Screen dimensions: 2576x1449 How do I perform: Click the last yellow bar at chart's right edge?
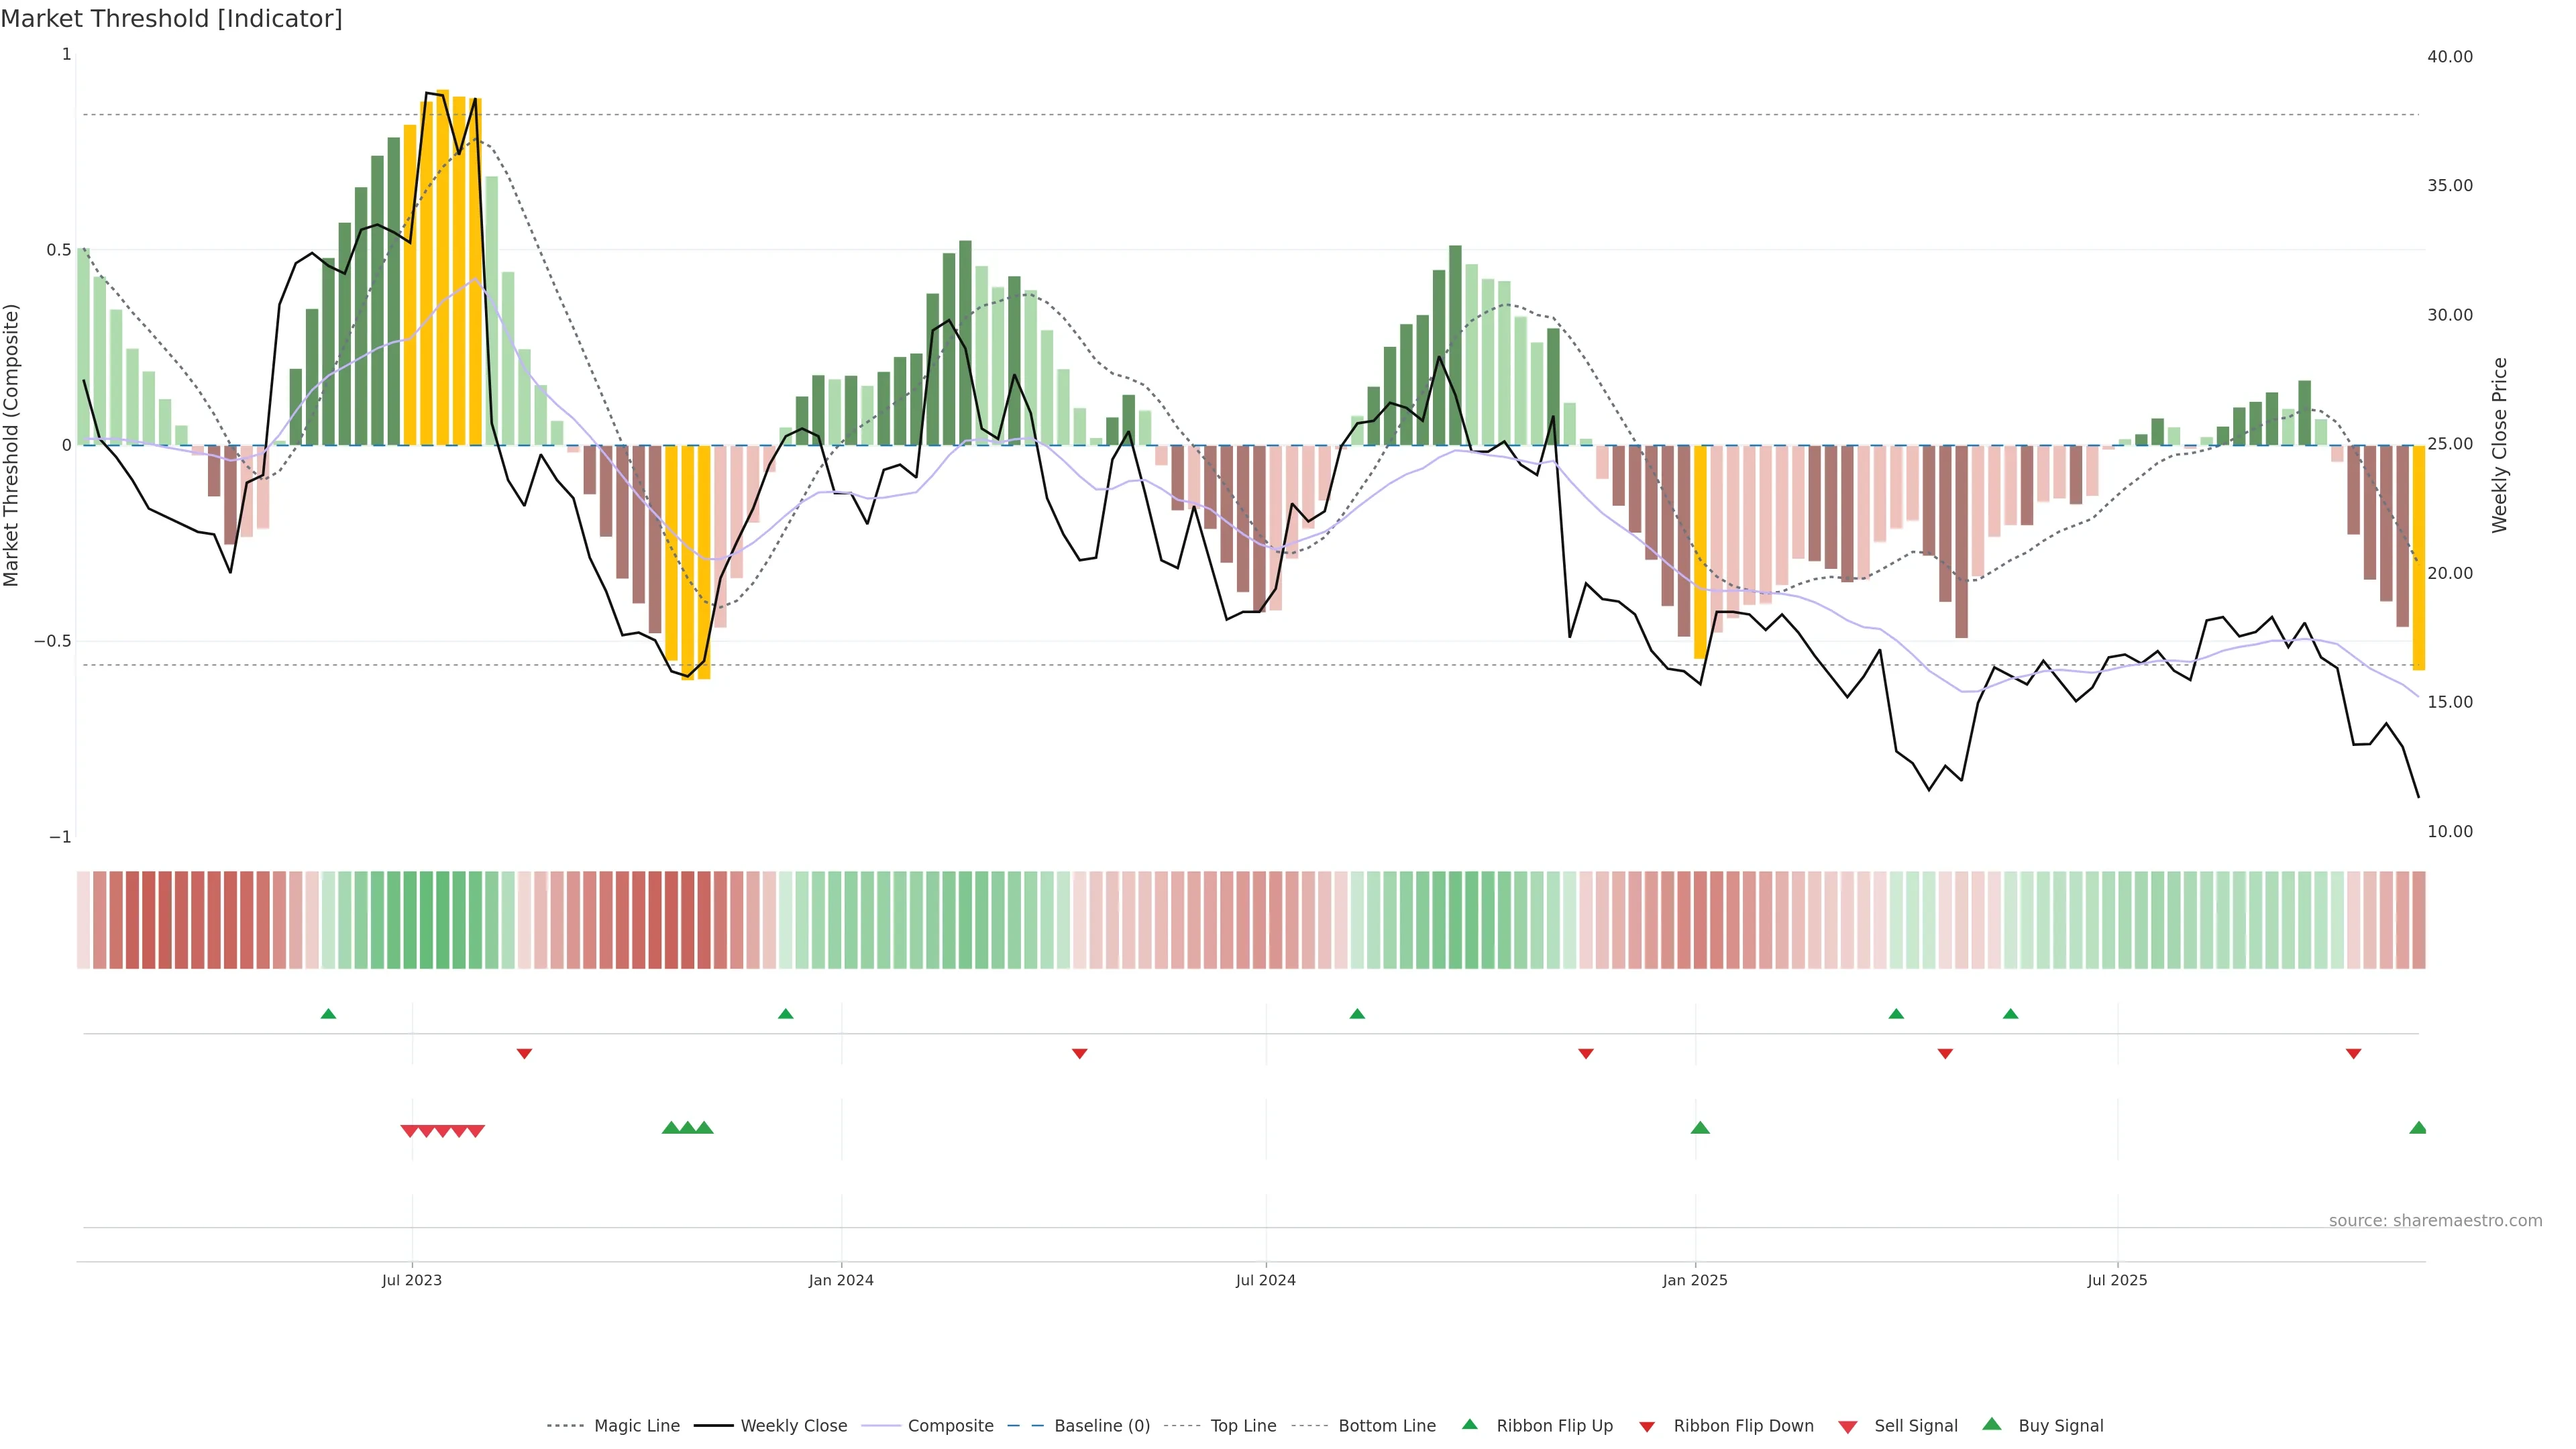point(2418,557)
